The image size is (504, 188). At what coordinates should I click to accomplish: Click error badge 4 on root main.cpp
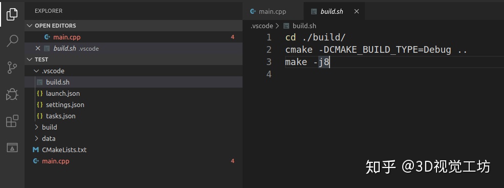[x=233, y=161]
